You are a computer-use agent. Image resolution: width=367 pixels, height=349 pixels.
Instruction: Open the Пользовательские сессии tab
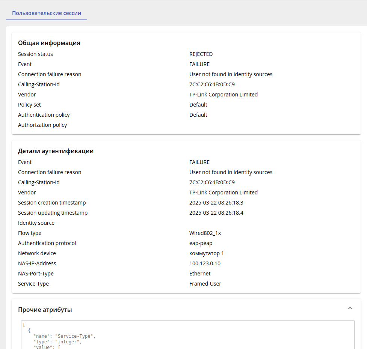[x=47, y=13]
